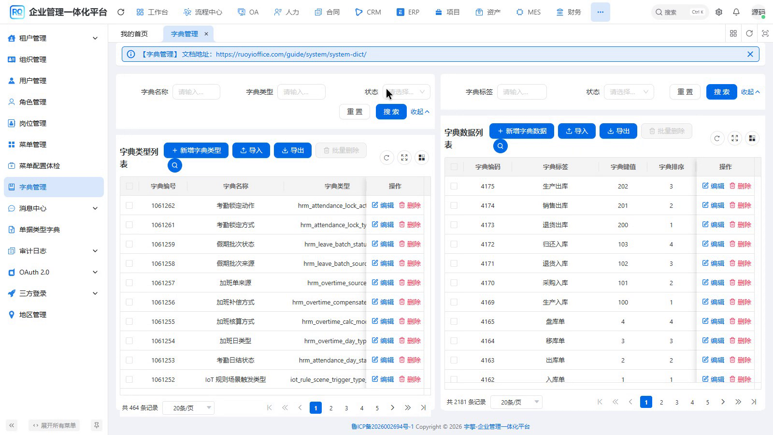Open page size 20条/页 for type list
The height and width of the screenshot is (435, 773).
point(188,408)
